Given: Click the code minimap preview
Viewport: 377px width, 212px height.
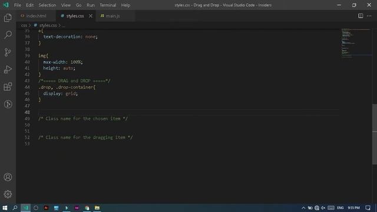Looking at the screenshot, I should [x=356, y=43].
